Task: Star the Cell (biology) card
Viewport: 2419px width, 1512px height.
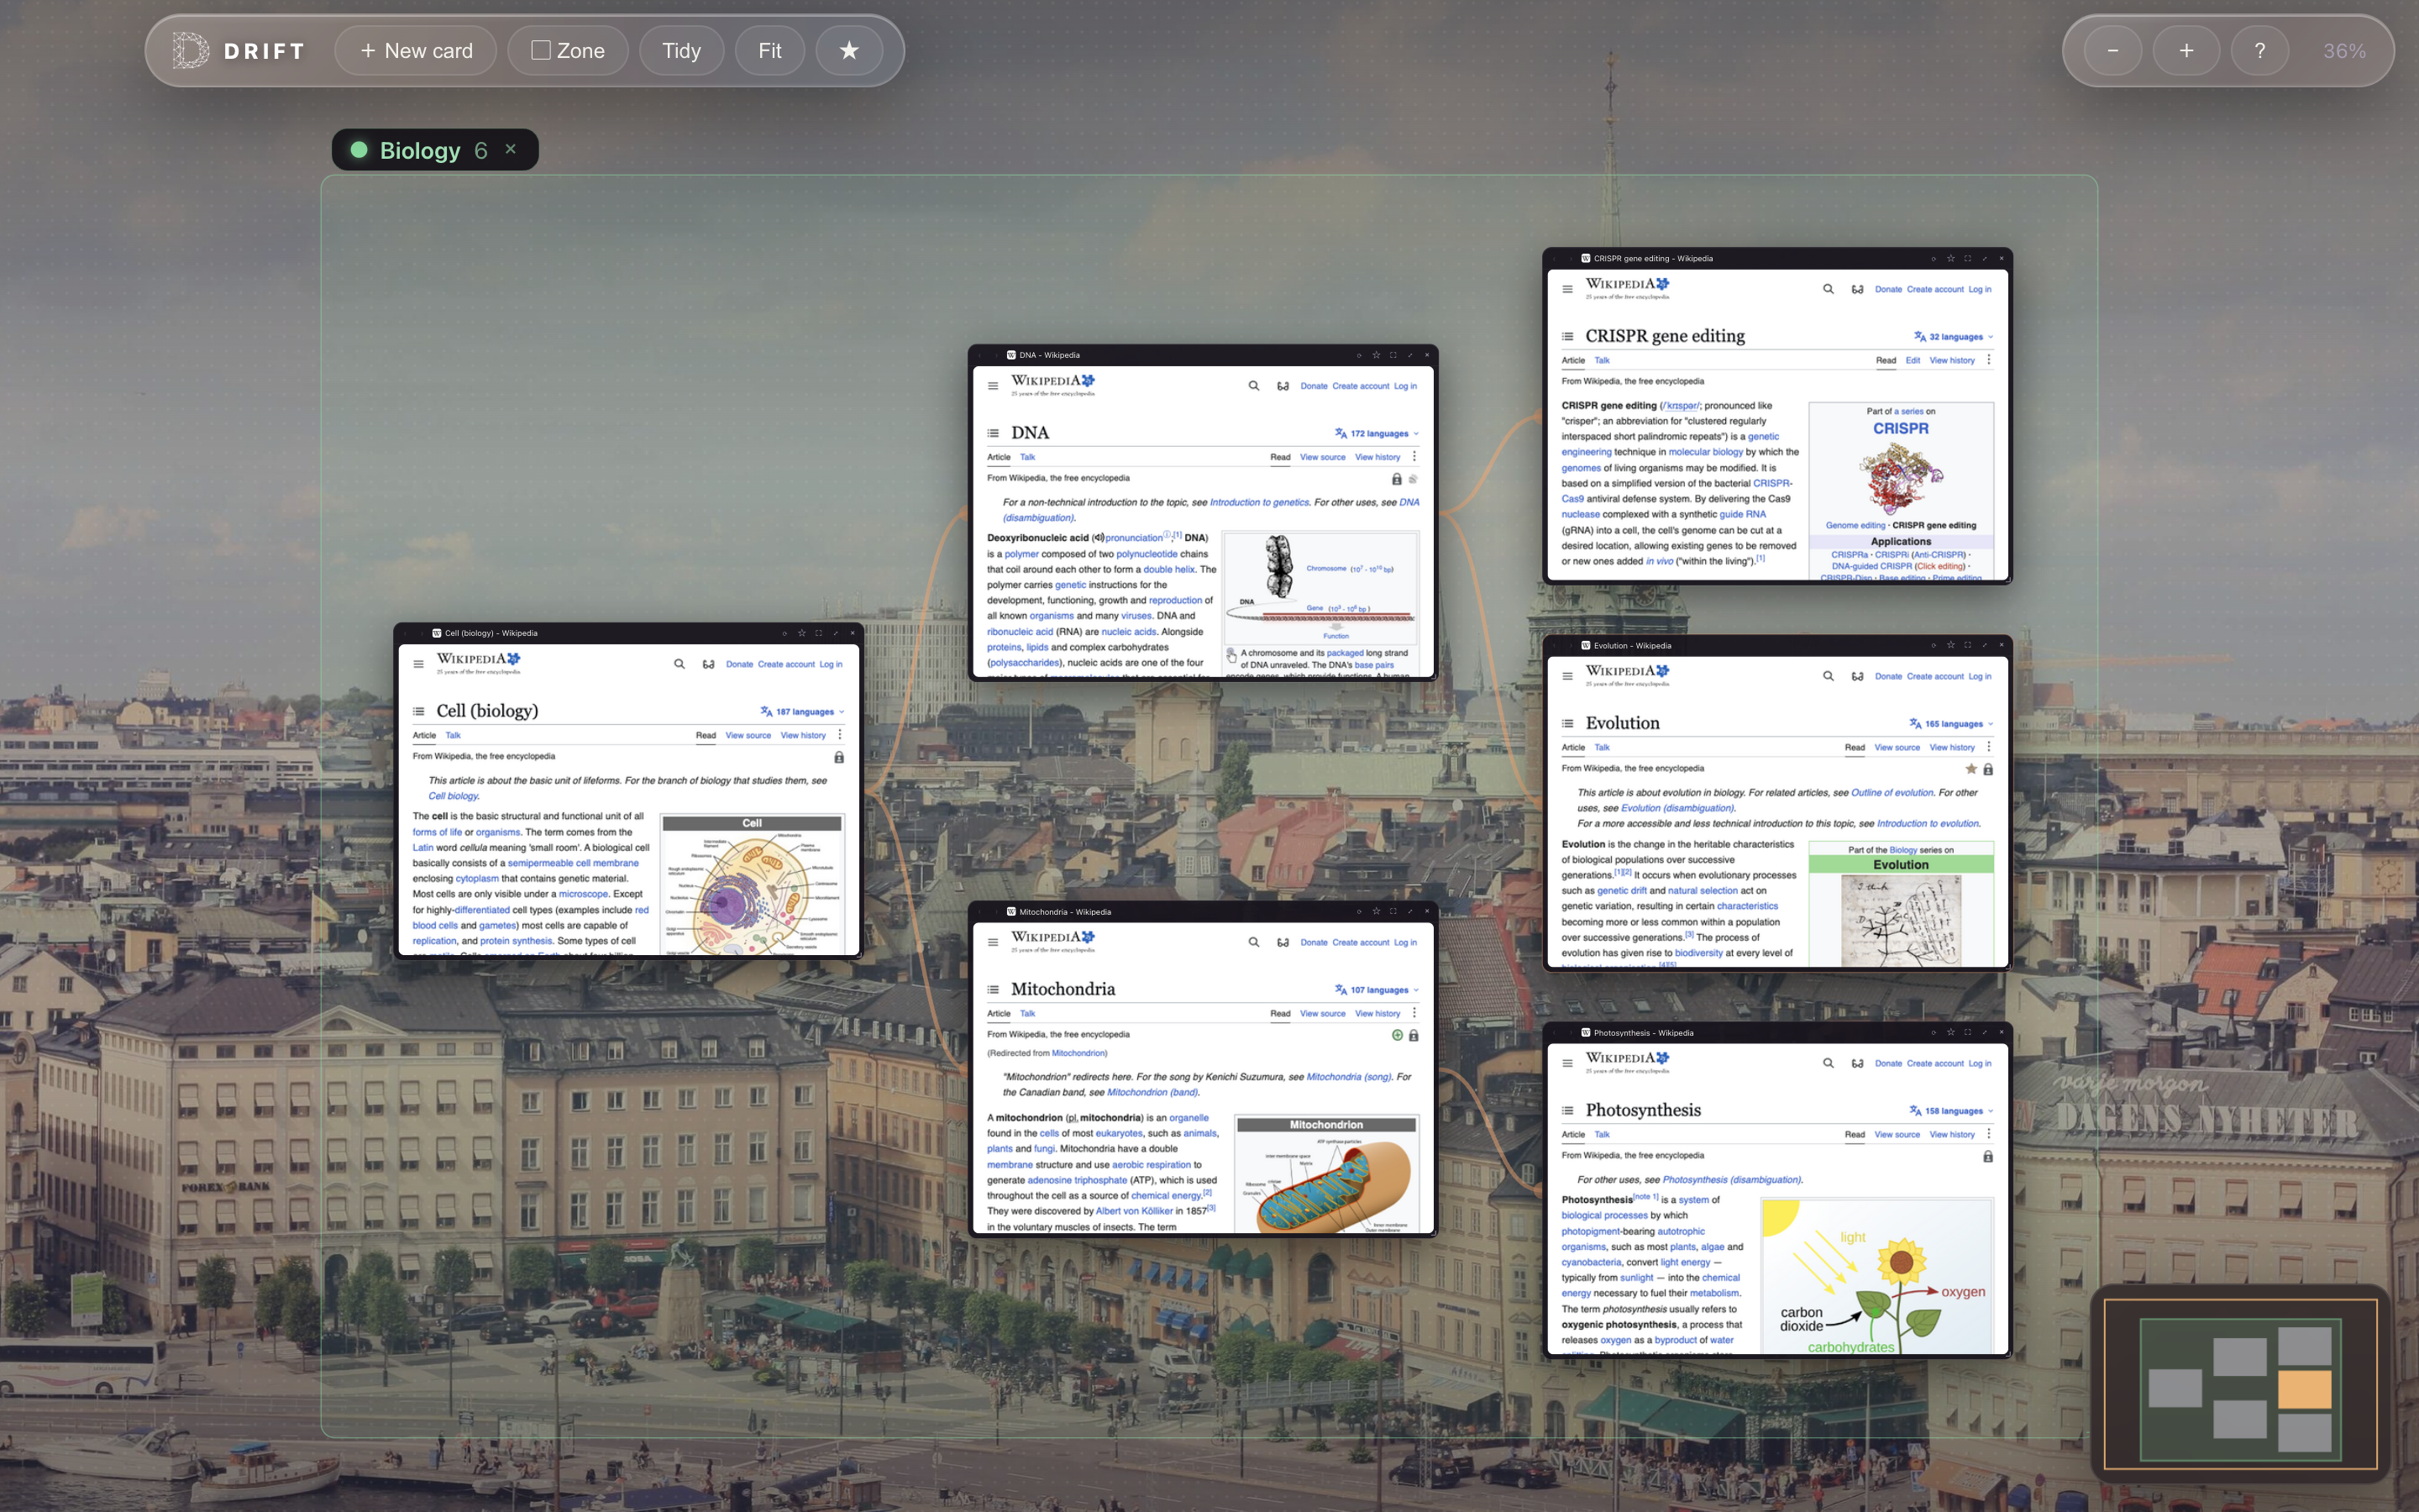Action: click(x=801, y=633)
